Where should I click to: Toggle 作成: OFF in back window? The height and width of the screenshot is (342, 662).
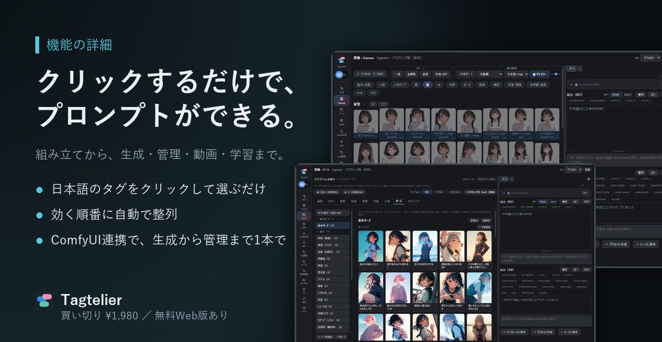pyautogui.click(x=441, y=74)
